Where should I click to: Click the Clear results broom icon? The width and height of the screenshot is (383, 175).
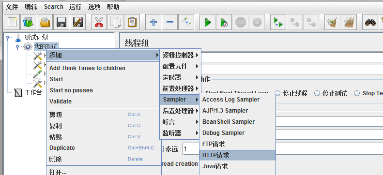333,22
